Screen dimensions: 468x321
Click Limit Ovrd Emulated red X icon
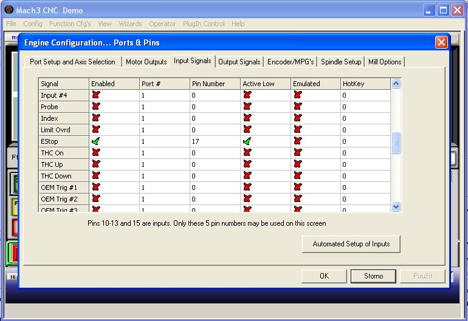point(297,130)
